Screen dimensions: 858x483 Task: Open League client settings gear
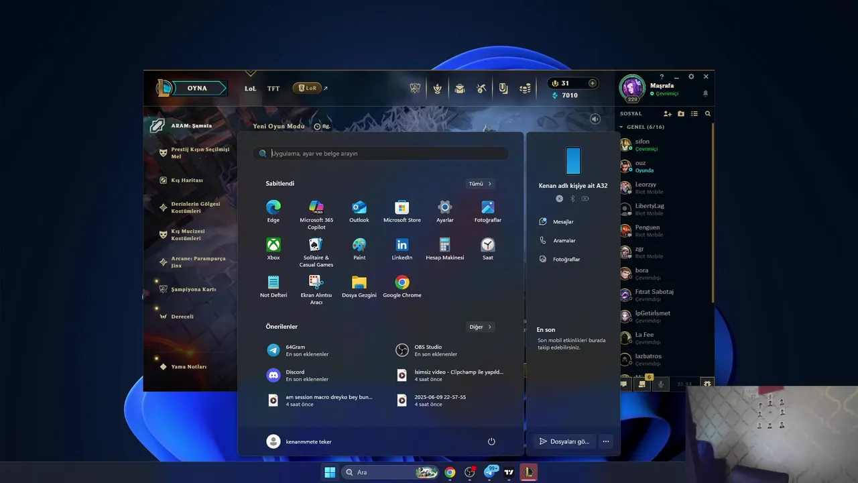[691, 76]
